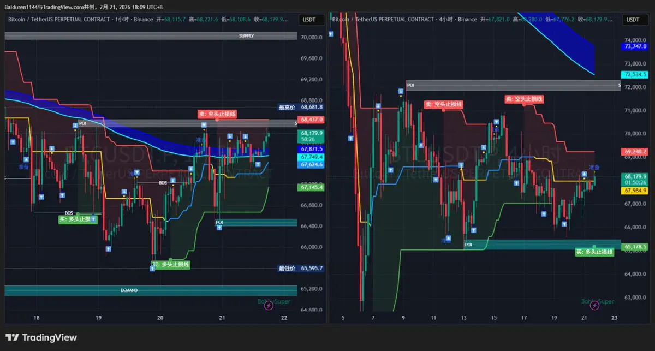
Task: Click the 准备 label near the latest 4-hour candle
Action: (x=594, y=166)
